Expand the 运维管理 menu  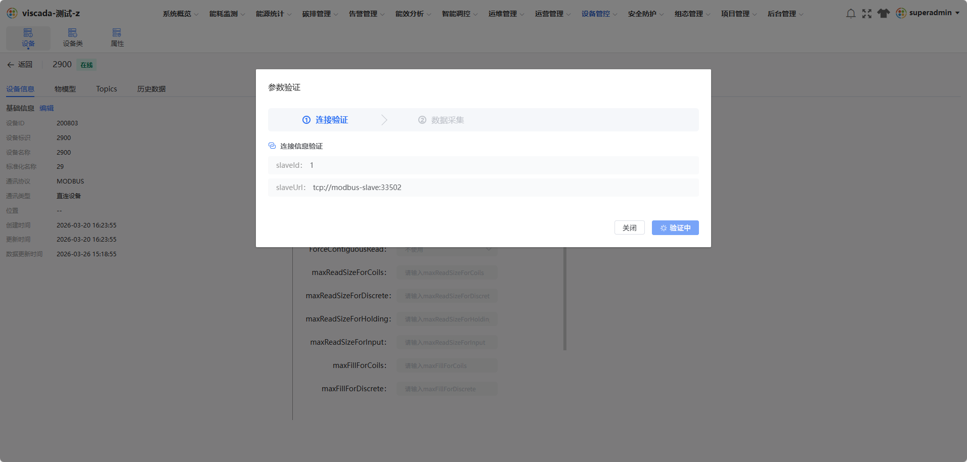click(506, 14)
